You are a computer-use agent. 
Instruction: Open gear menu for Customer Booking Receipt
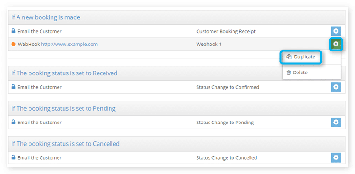[x=336, y=31]
